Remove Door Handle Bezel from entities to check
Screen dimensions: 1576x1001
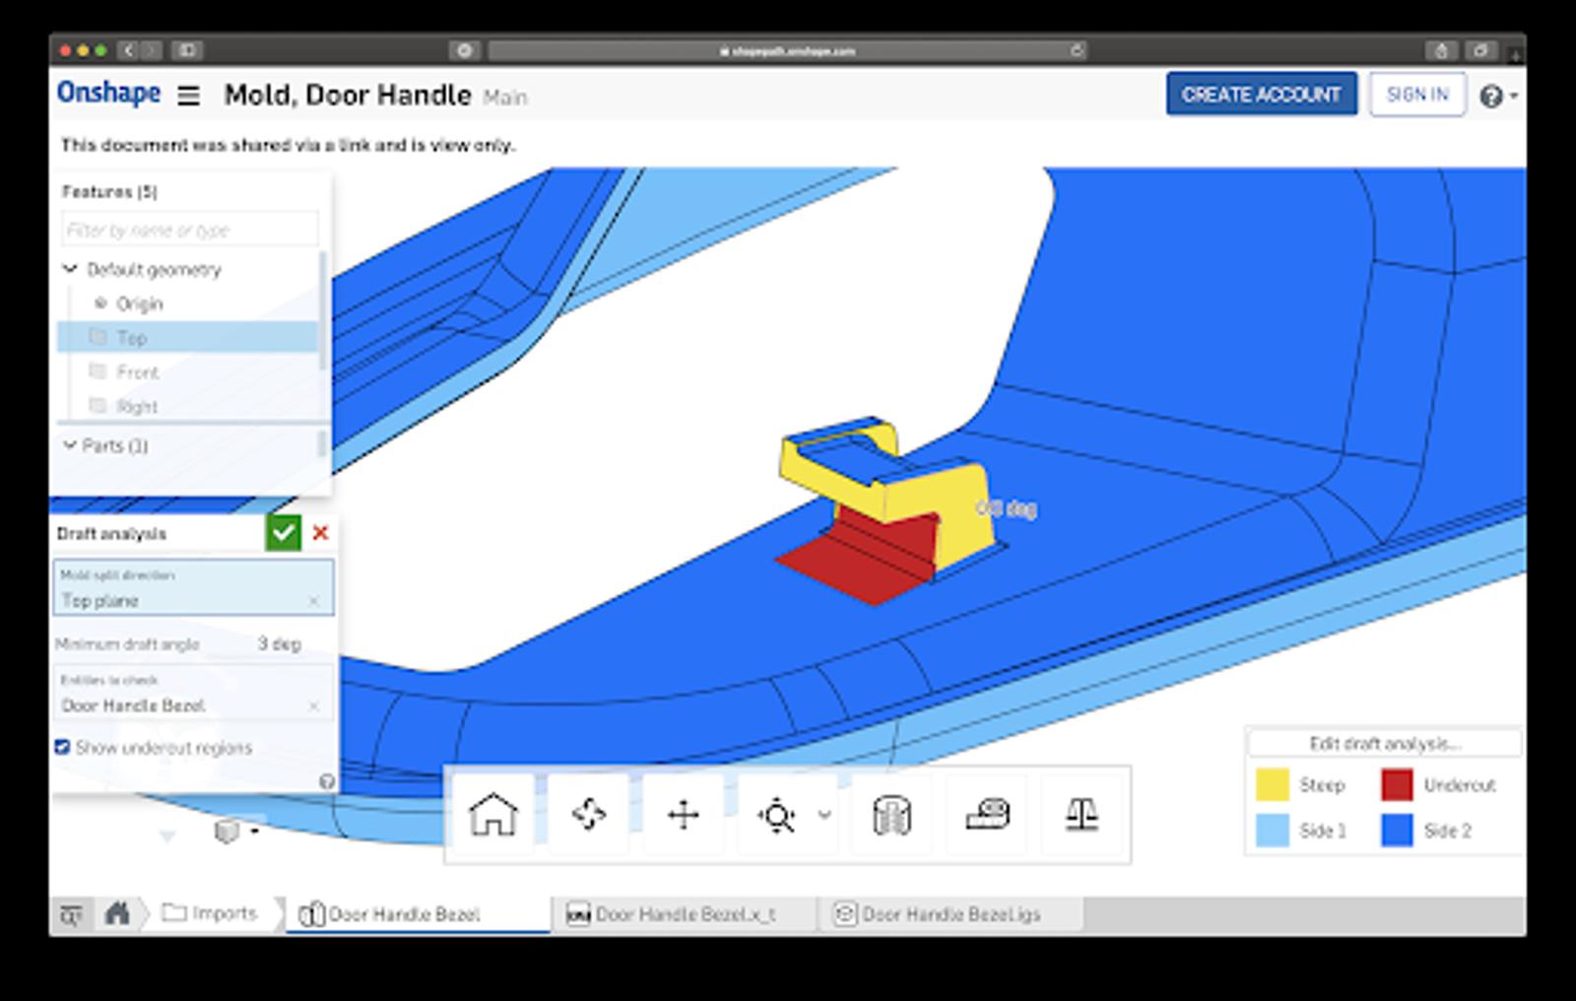(x=313, y=705)
